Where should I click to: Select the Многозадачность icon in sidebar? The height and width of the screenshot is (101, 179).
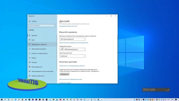[30, 67]
